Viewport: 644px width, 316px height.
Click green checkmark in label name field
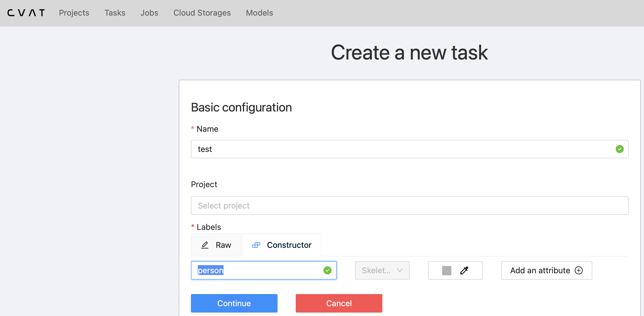(327, 270)
